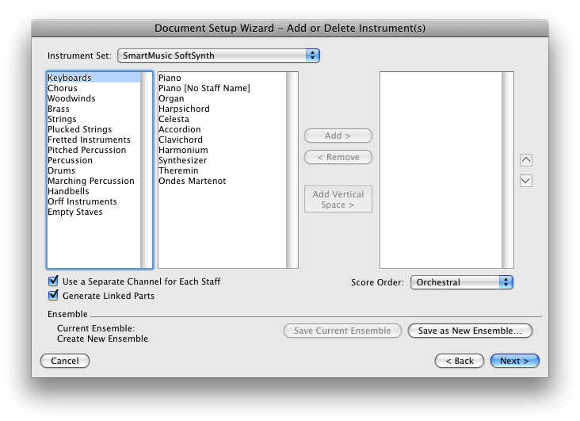Select Harmonium instrument
This screenshot has height=421, width=580.
(223, 150)
